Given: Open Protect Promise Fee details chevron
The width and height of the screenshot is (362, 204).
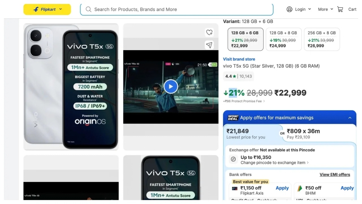Looking at the screenshot, I should tap(264, 101).
